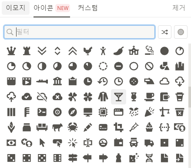Select the double chevron down icon

coord(42,51)
